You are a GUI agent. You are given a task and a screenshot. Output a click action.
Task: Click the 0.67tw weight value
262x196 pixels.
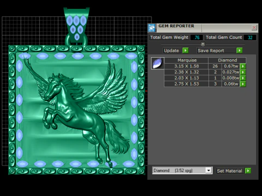click(x=231, y=66)
